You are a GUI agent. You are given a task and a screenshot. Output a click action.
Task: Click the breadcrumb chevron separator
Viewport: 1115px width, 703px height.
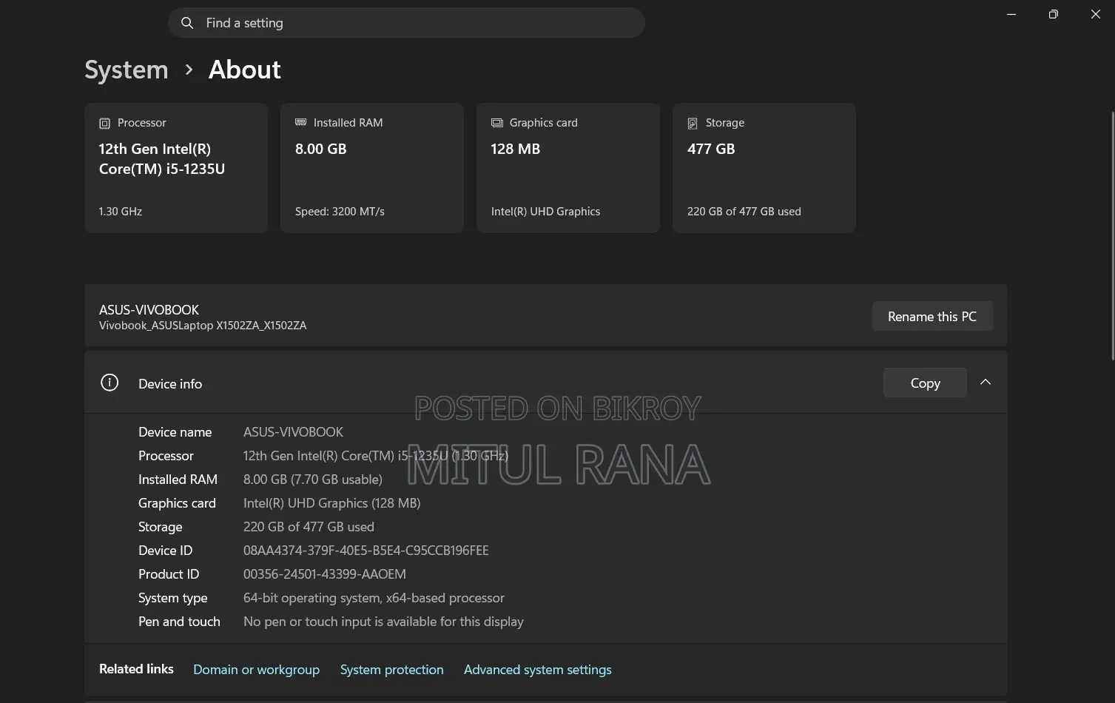pyautogui.click(x=189, y=70)
